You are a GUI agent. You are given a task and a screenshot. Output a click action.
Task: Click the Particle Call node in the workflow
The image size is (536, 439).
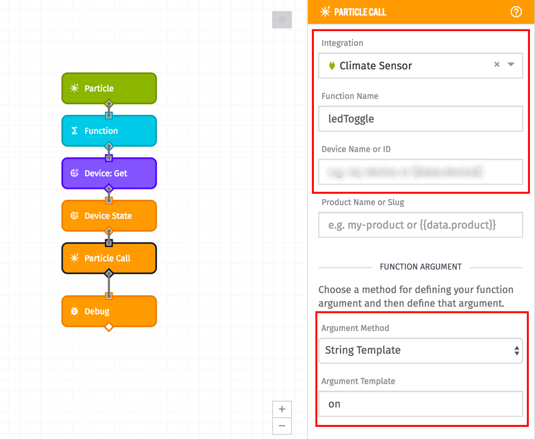(x=109, y=258)
